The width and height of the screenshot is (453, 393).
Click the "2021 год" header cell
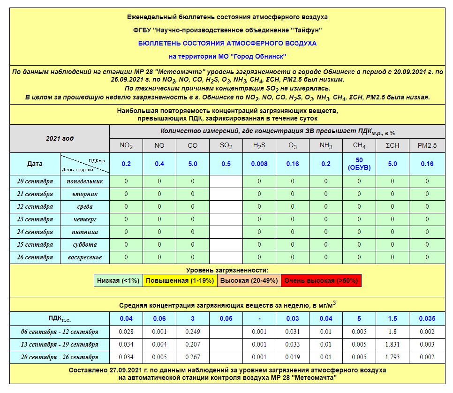pos(60,138)
